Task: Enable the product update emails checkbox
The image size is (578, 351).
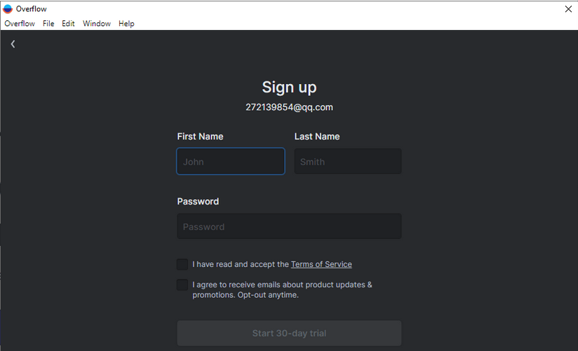Action: [182, 284]
